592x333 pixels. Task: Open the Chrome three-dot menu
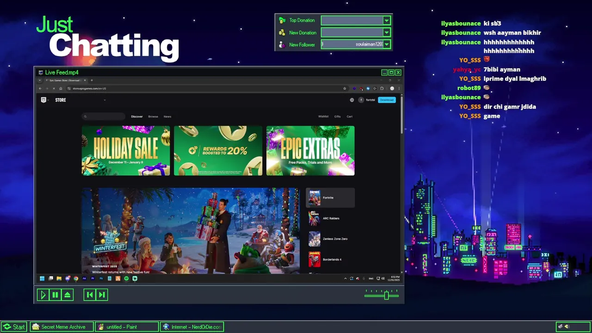pyautogui.click(x=399, y=88)
